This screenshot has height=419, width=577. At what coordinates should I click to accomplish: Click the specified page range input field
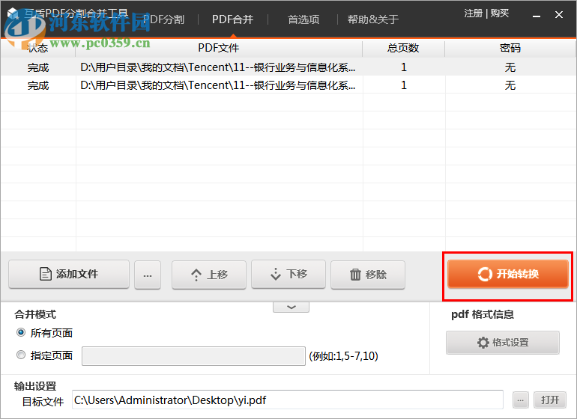click(x=193, y=356)
